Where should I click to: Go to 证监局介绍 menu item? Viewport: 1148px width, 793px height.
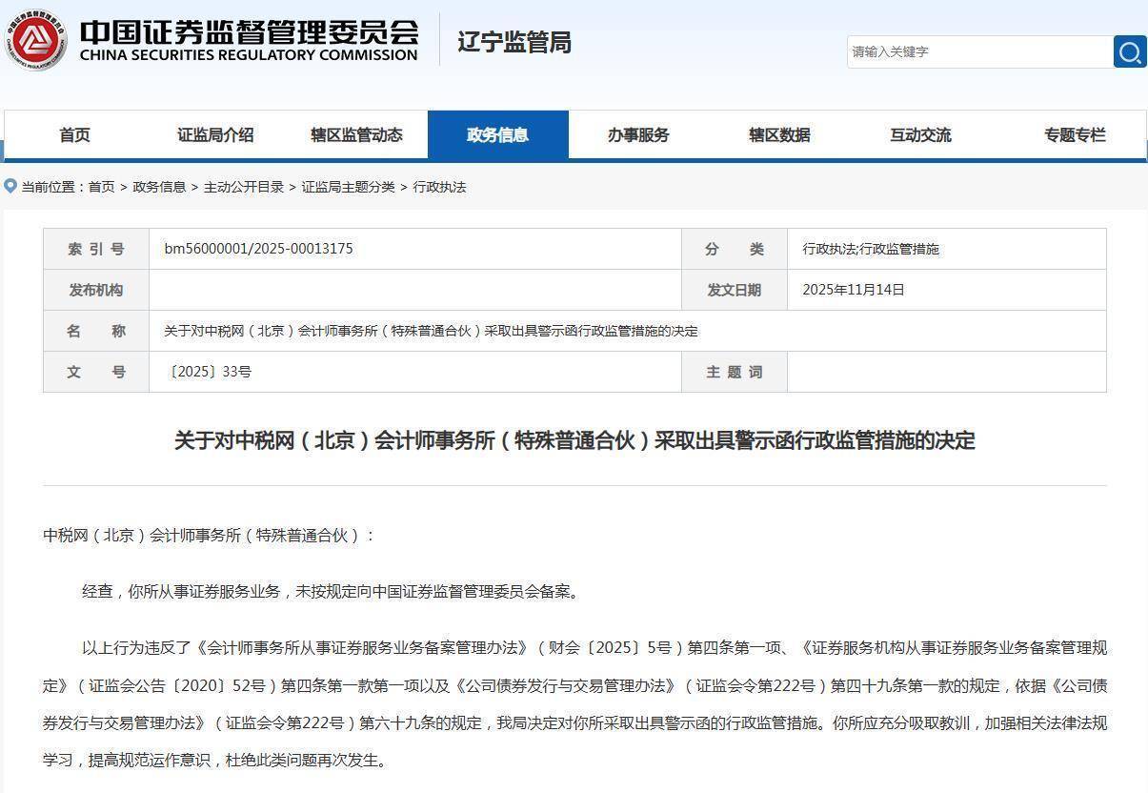(215, 134)
